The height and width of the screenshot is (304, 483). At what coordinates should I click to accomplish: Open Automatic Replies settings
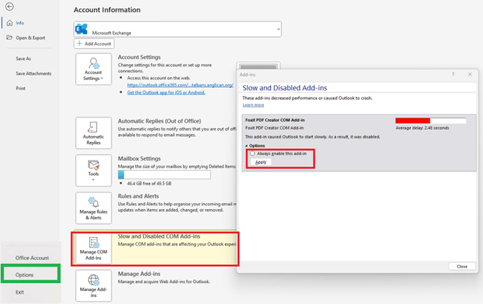(94, 133)
